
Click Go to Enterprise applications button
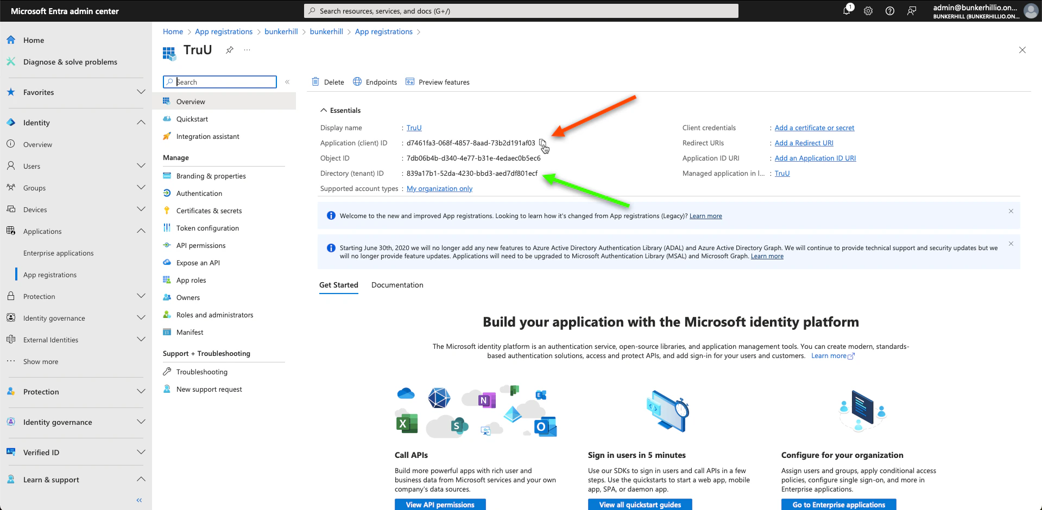tap(839, 505)
